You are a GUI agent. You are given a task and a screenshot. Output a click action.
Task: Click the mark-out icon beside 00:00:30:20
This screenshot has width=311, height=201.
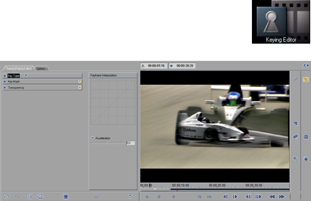point(171,66)
